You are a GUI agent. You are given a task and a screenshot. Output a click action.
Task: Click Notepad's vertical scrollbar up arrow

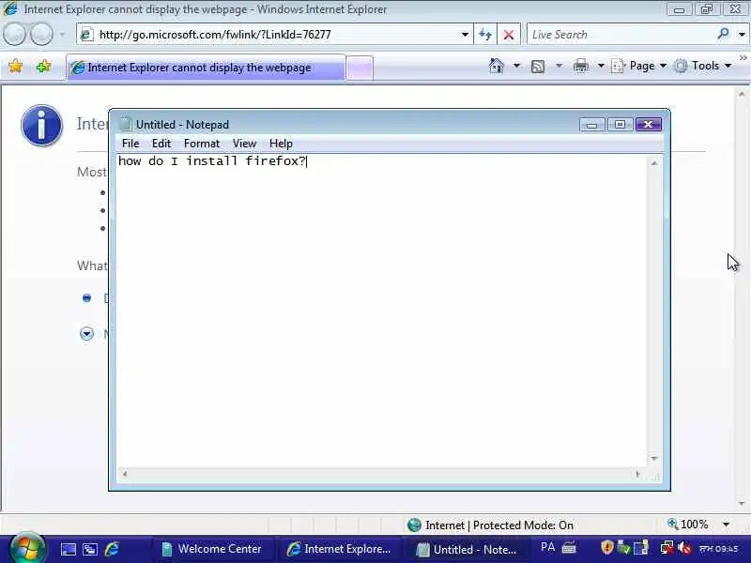654,163
